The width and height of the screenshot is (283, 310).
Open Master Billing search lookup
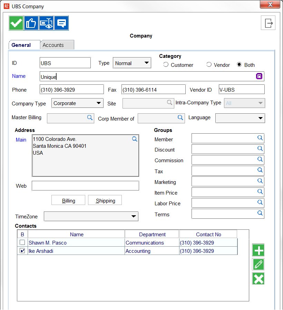[x=90, y=118]
